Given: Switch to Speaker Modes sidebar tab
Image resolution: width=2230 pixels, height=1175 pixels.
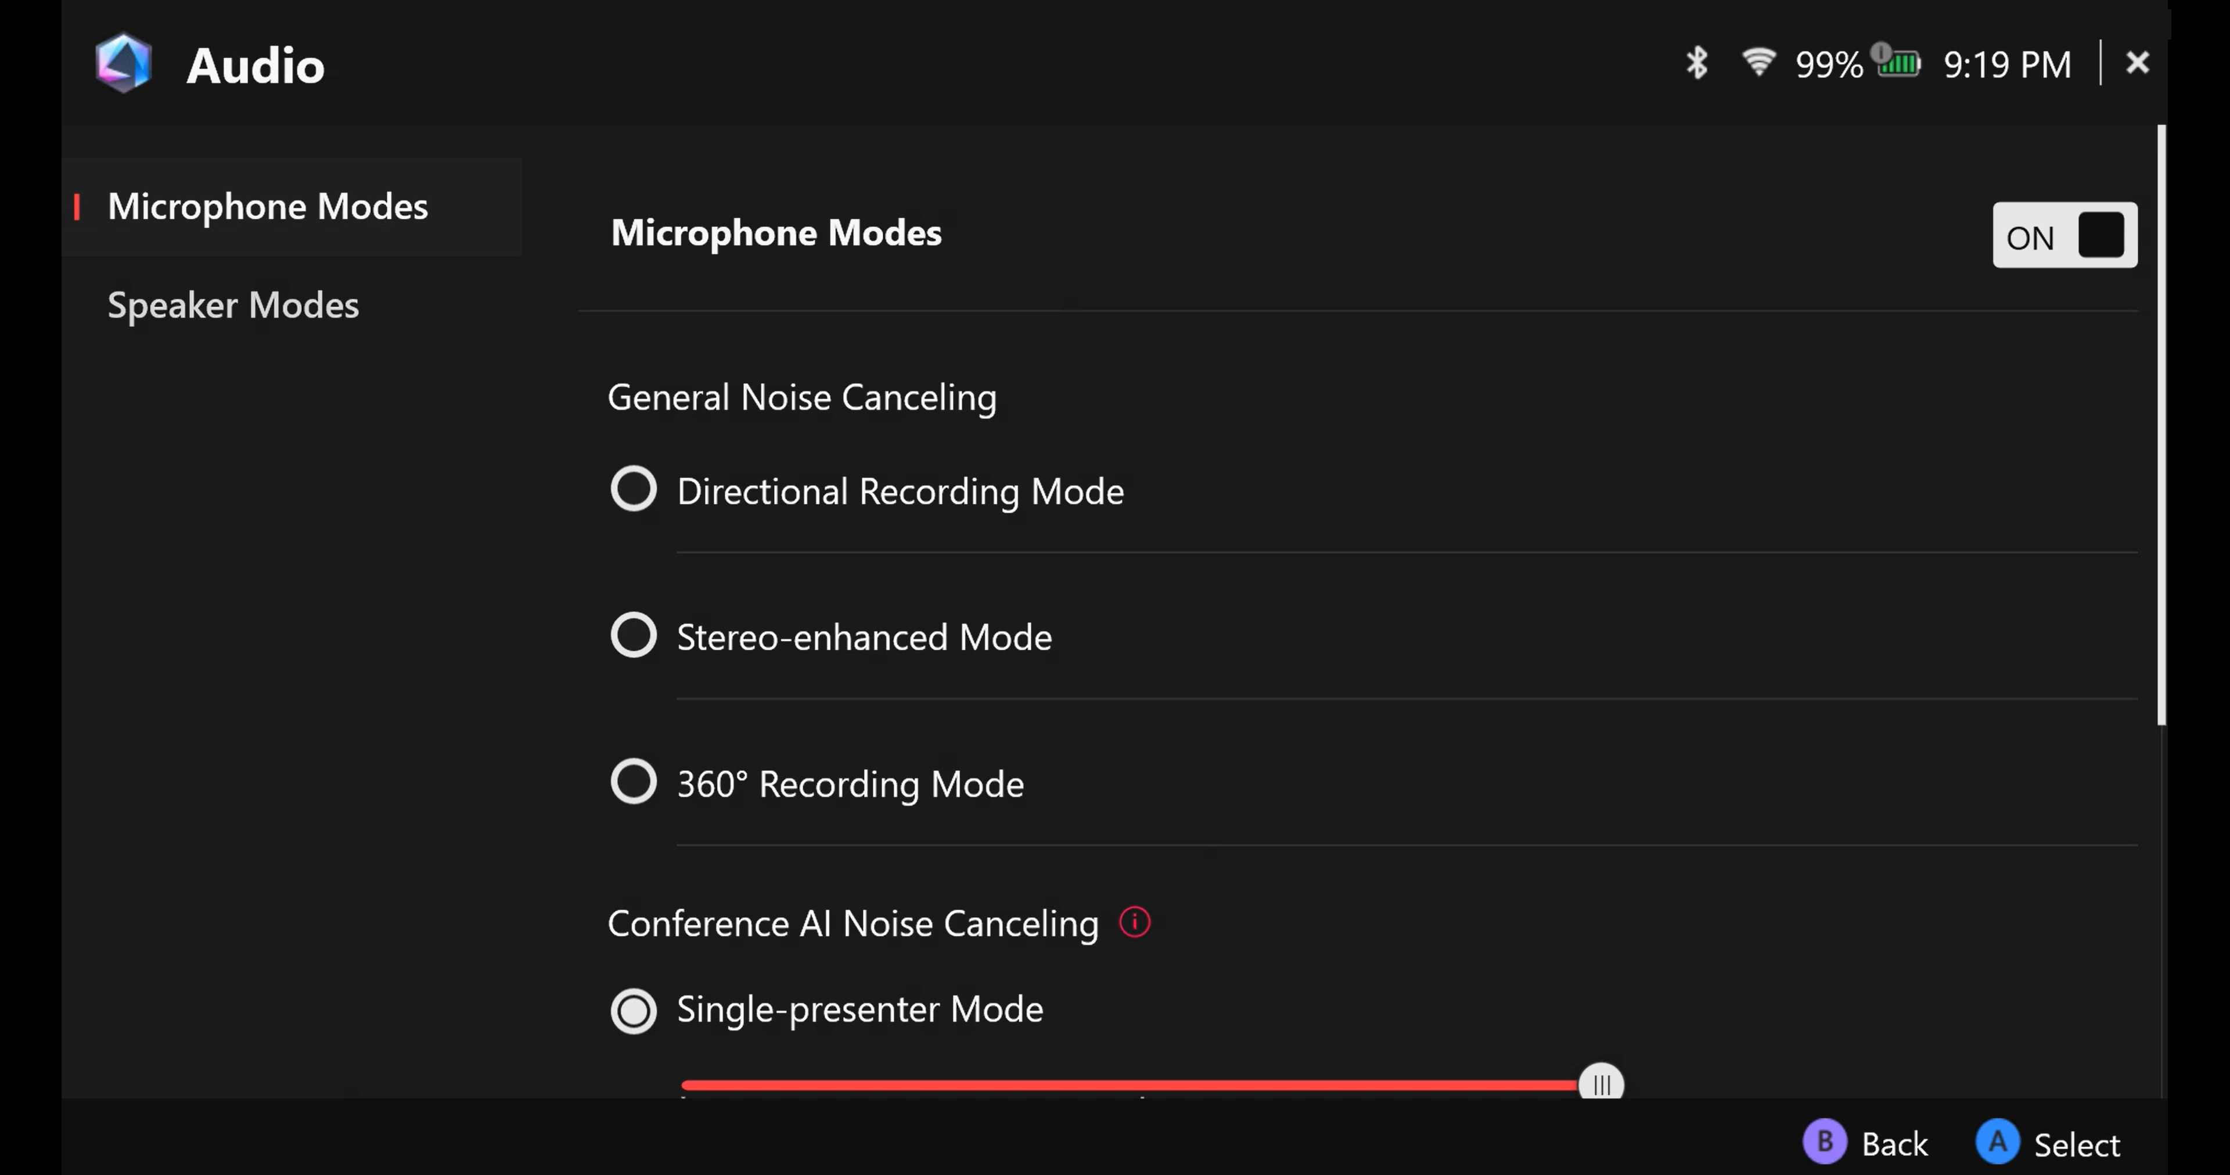Looking at the screenshot, I should click(233, 305).
